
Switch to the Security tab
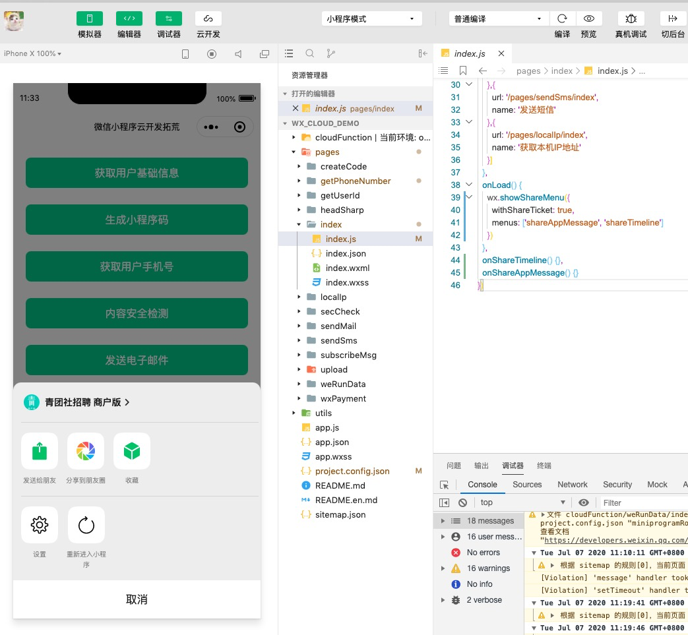(x=617, y=485)
